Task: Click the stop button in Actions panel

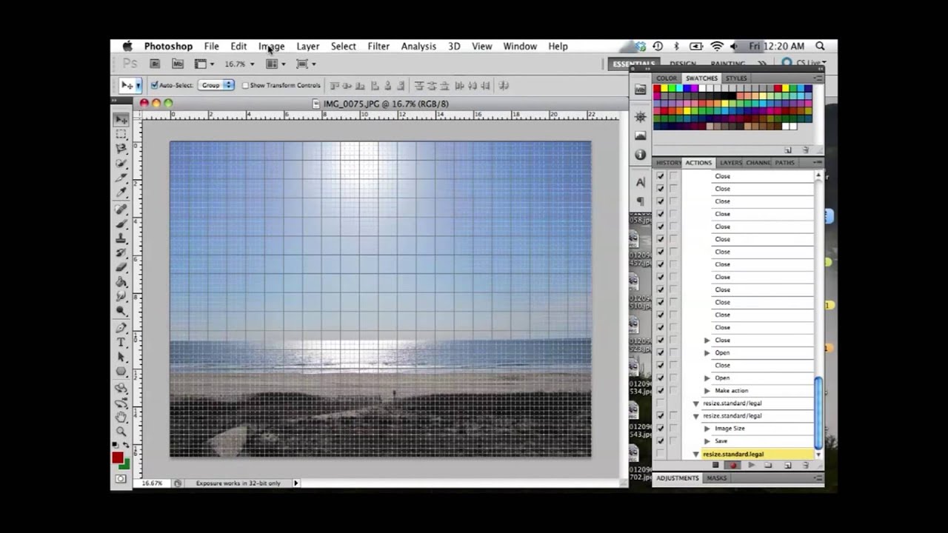Action: point(715,466)
